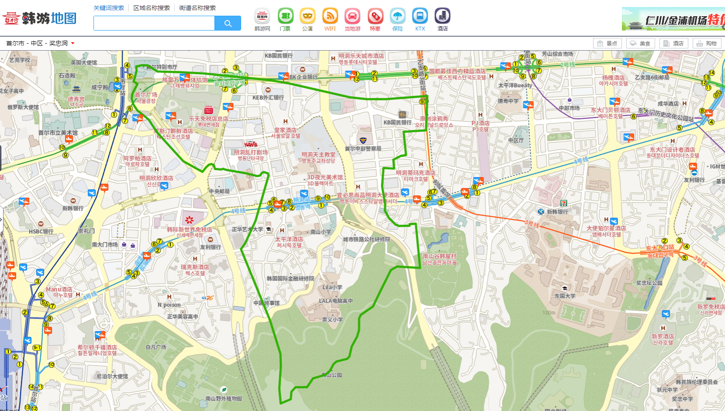
Task: Click the 新罗酒店 label
Action: 663,339
